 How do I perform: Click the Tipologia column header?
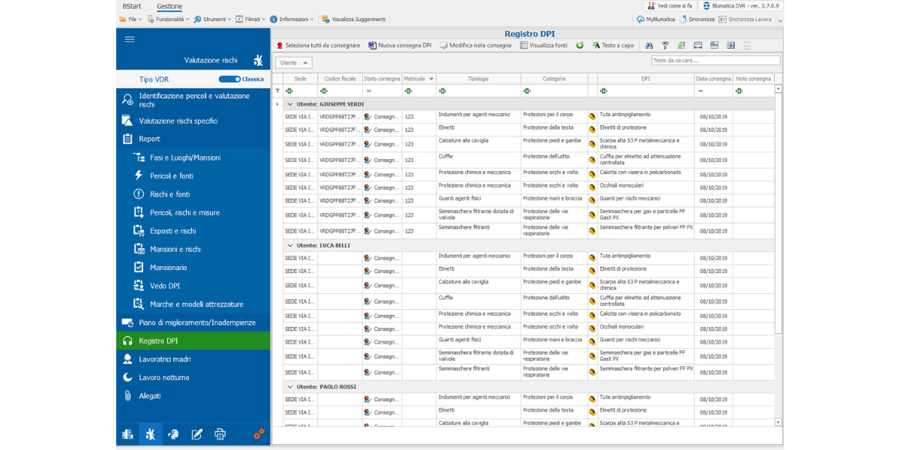[x=478, y=79]
